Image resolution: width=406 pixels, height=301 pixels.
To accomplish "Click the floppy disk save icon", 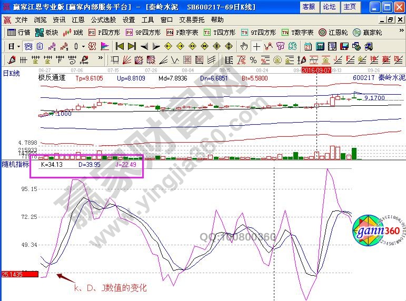I will [344, 47].
